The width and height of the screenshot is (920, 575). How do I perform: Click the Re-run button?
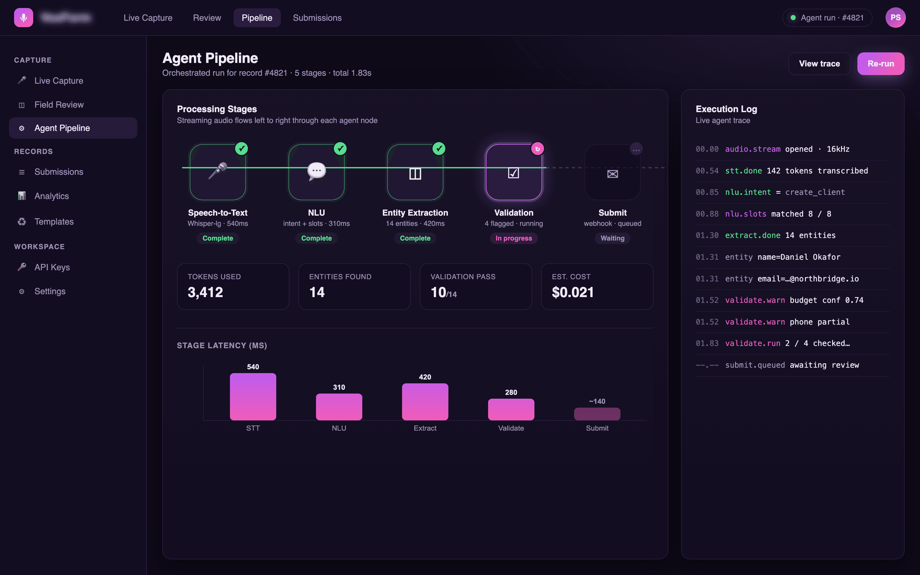[x=880, y=64]
